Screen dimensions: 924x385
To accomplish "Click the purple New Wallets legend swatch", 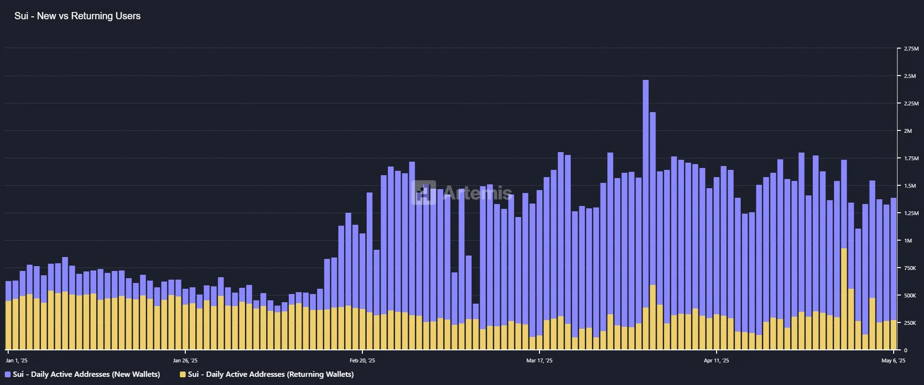I will [8, 374].
